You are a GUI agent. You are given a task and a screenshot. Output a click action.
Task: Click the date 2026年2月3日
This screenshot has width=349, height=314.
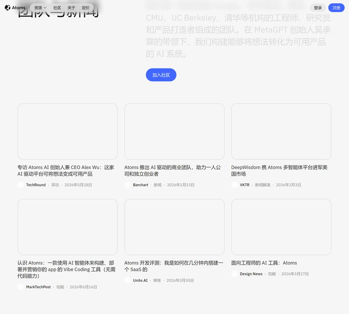pyautogui.click(x=288, y=185)
